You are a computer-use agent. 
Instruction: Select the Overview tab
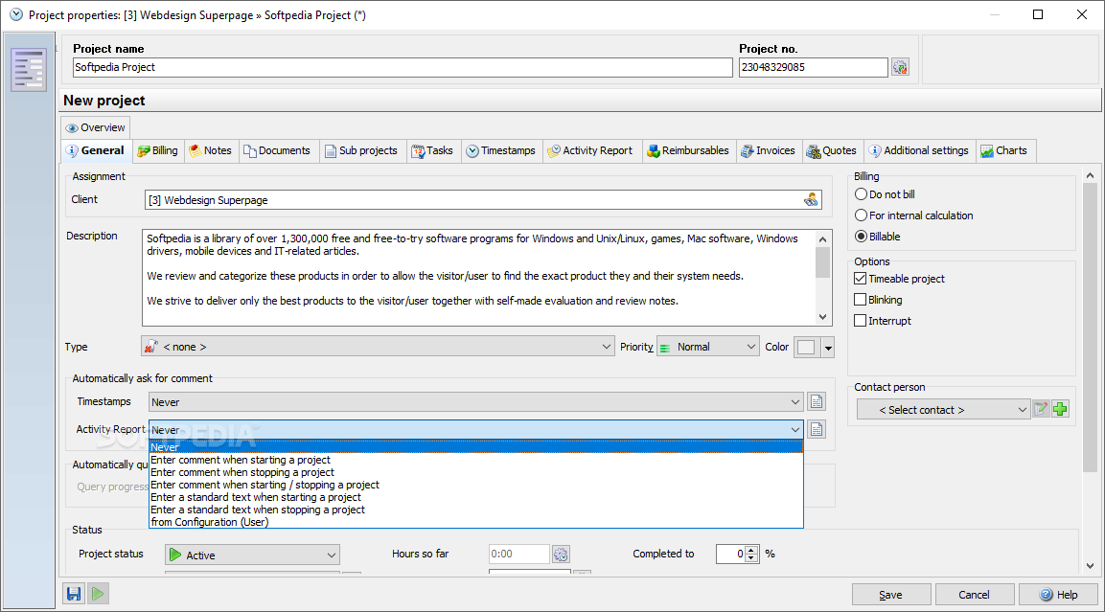tap(95, 127)
